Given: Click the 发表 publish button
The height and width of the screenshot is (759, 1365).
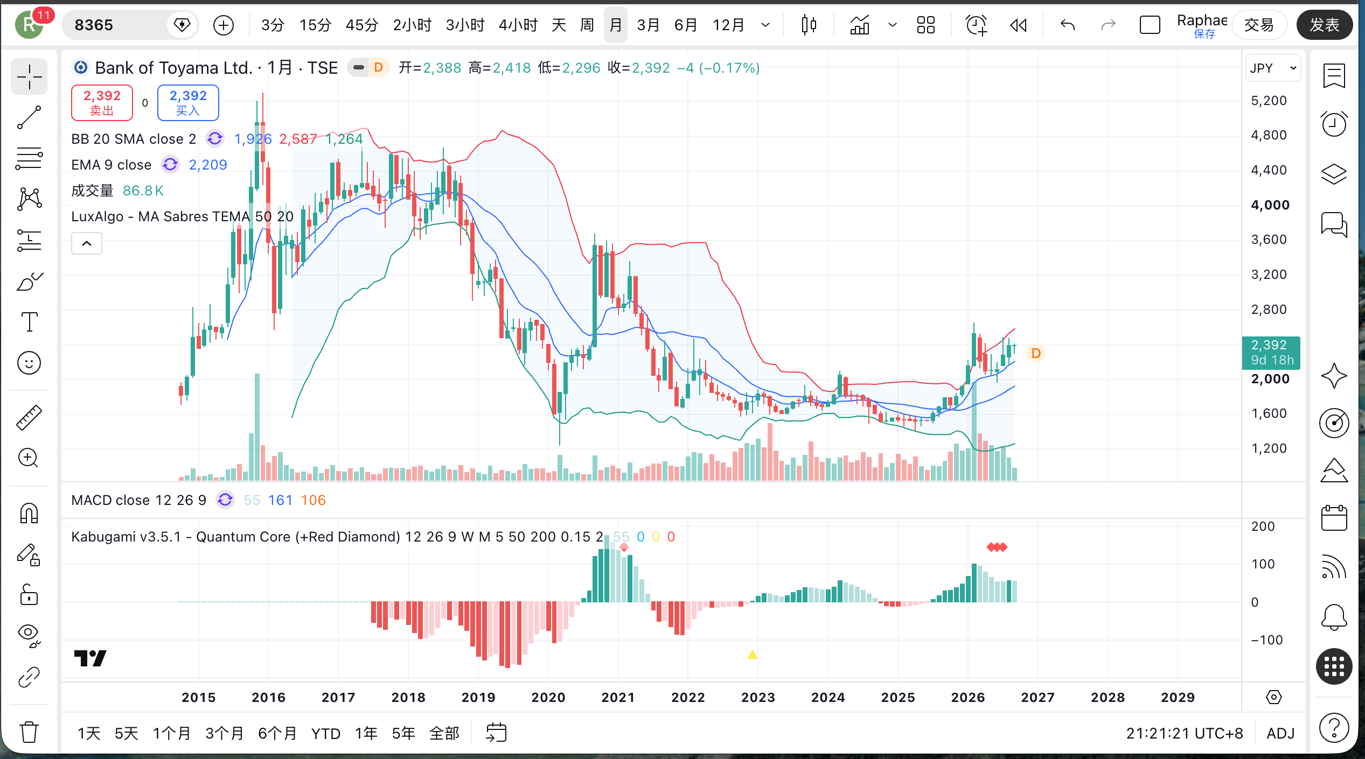Looking at the screenshot, I should (x=1324, y=25).
